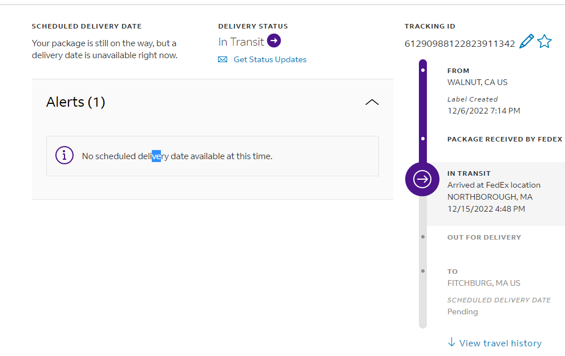Click the destination Fitchburg timeline dot
The image size is (565, 356).
coord(423,271)
